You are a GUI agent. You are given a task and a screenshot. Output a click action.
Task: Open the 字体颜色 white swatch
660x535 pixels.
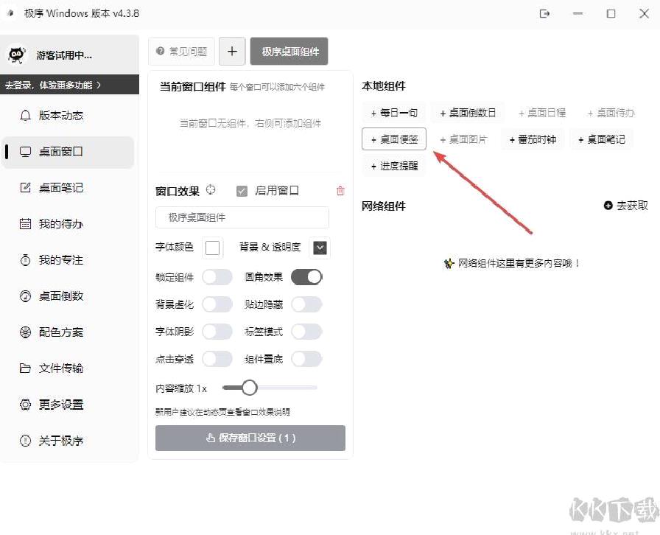(x=212, y=248)
